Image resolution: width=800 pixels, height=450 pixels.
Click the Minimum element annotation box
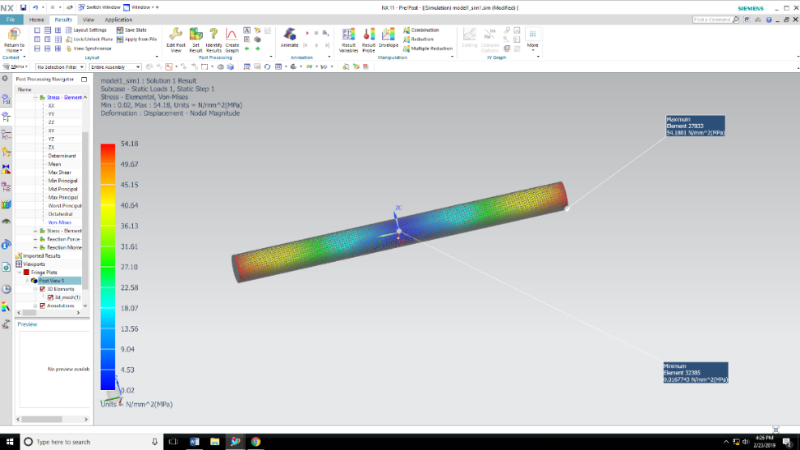(x=696, y=373)
